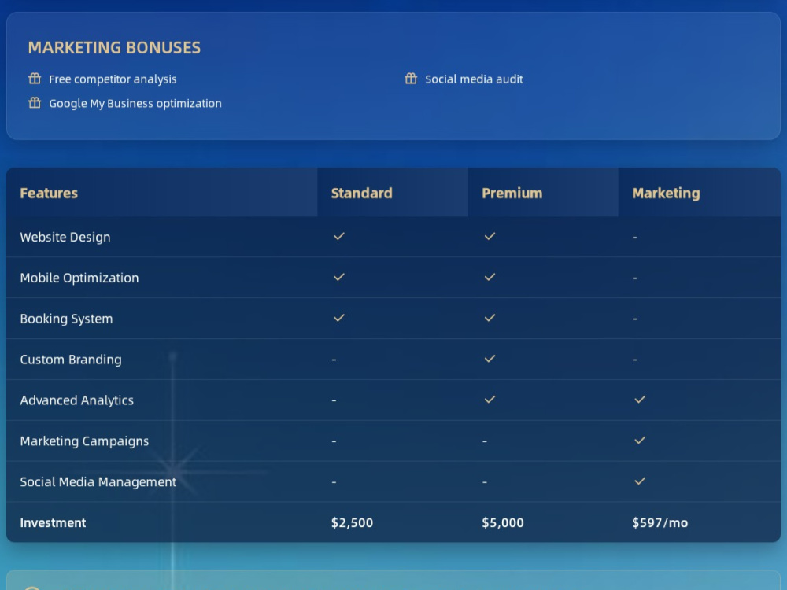
Task: Click Standard dash in Marketing Campaigns row
Action: click(x=334, y=441)
